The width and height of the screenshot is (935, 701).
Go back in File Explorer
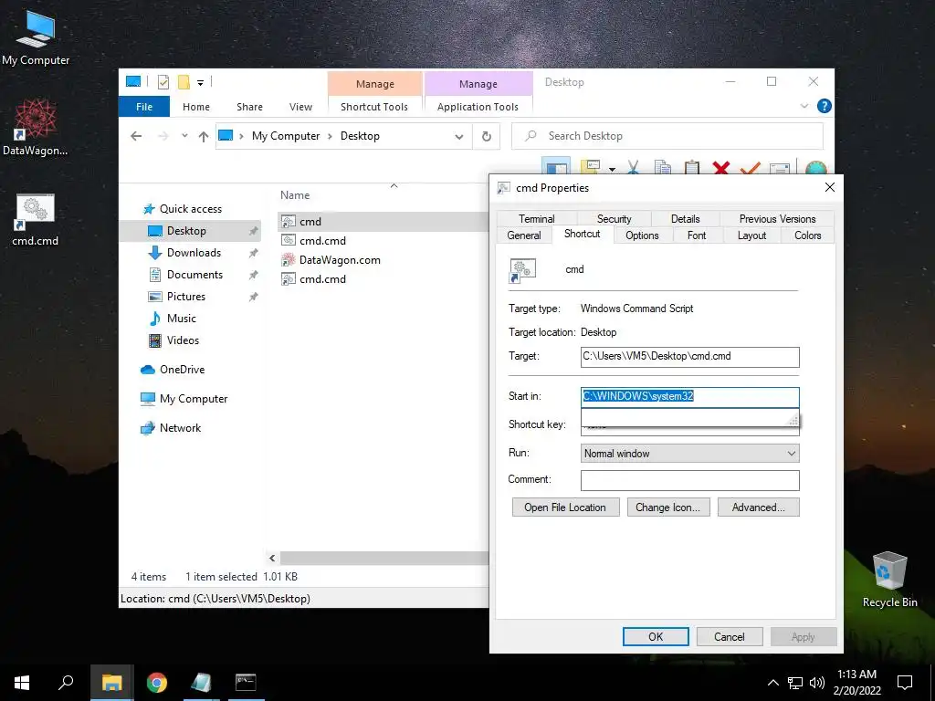136,136
